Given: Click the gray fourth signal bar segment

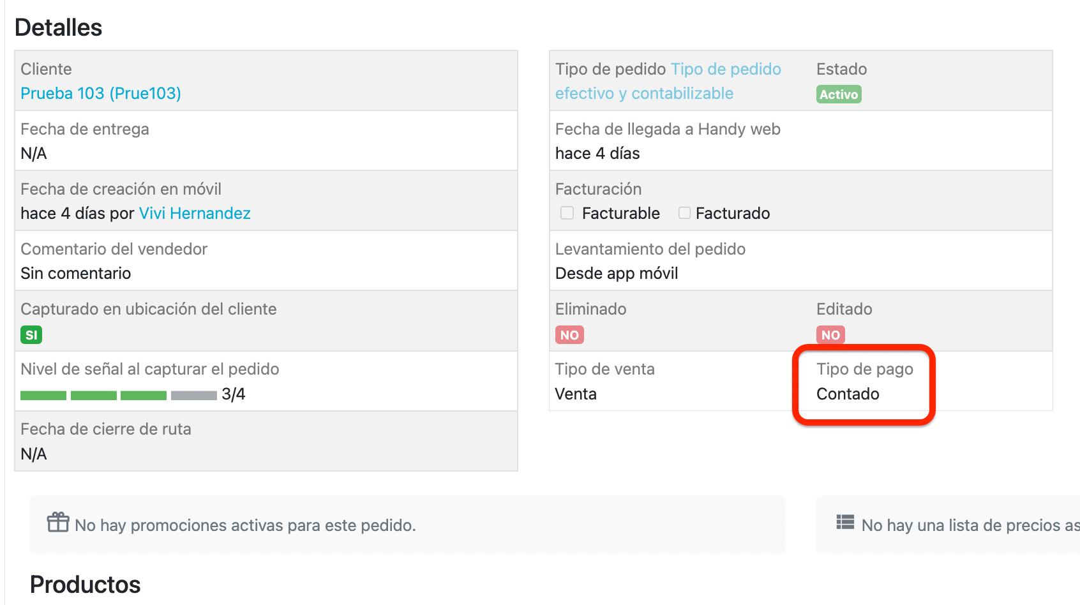Looking at the screenshot, I should (194, 395).
